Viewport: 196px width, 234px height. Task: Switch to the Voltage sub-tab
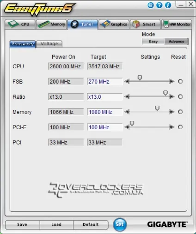click(49, 44)
